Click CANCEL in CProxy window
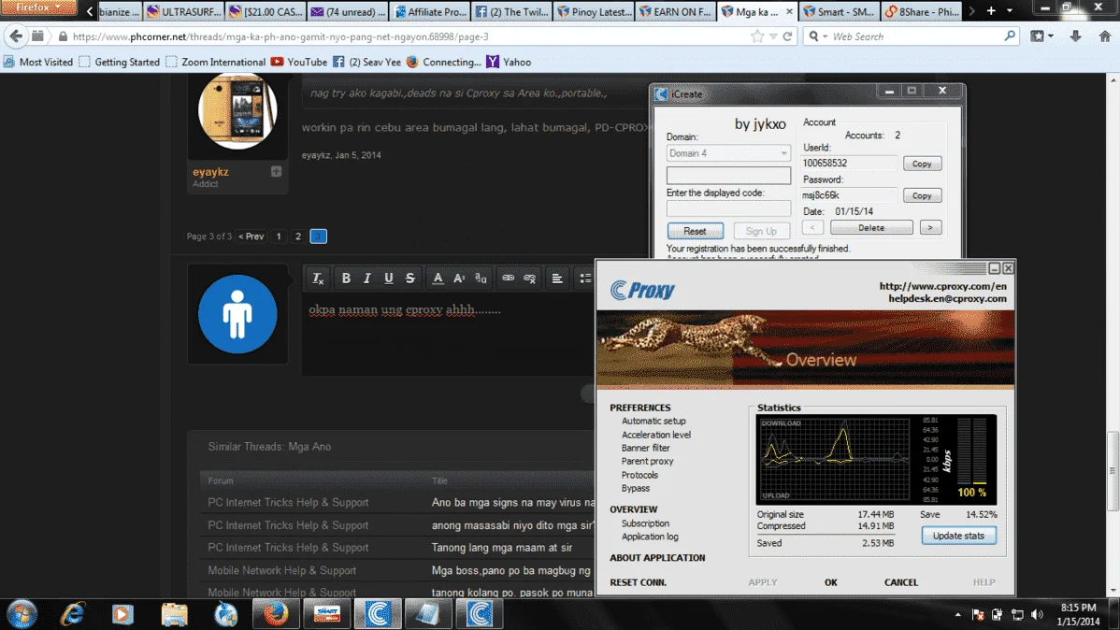This screenshot has height=630, width=1120. point(900,582)
